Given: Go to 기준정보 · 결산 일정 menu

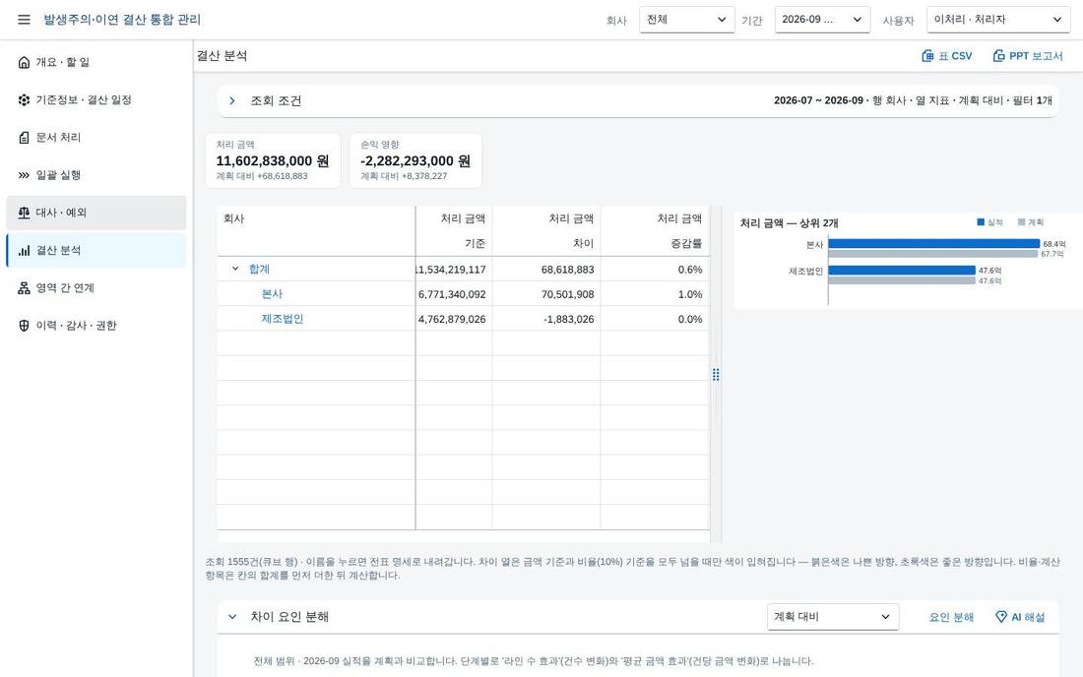Looking at the screenshot, I should coord(96,100).
